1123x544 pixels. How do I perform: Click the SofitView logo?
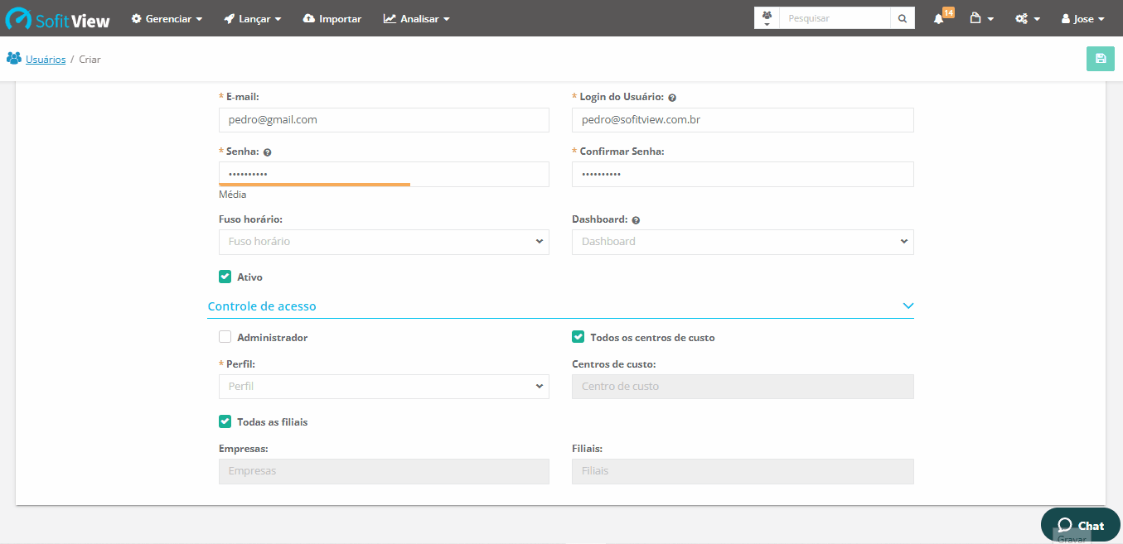(x=58, y=19)
